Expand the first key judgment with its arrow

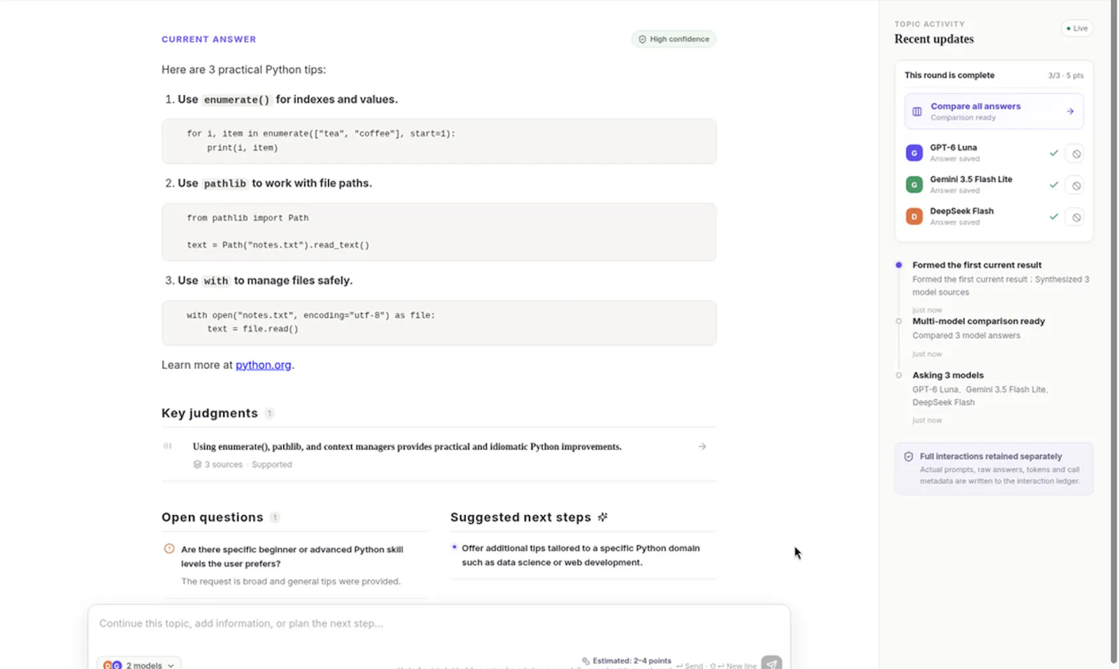coord(702,447)
